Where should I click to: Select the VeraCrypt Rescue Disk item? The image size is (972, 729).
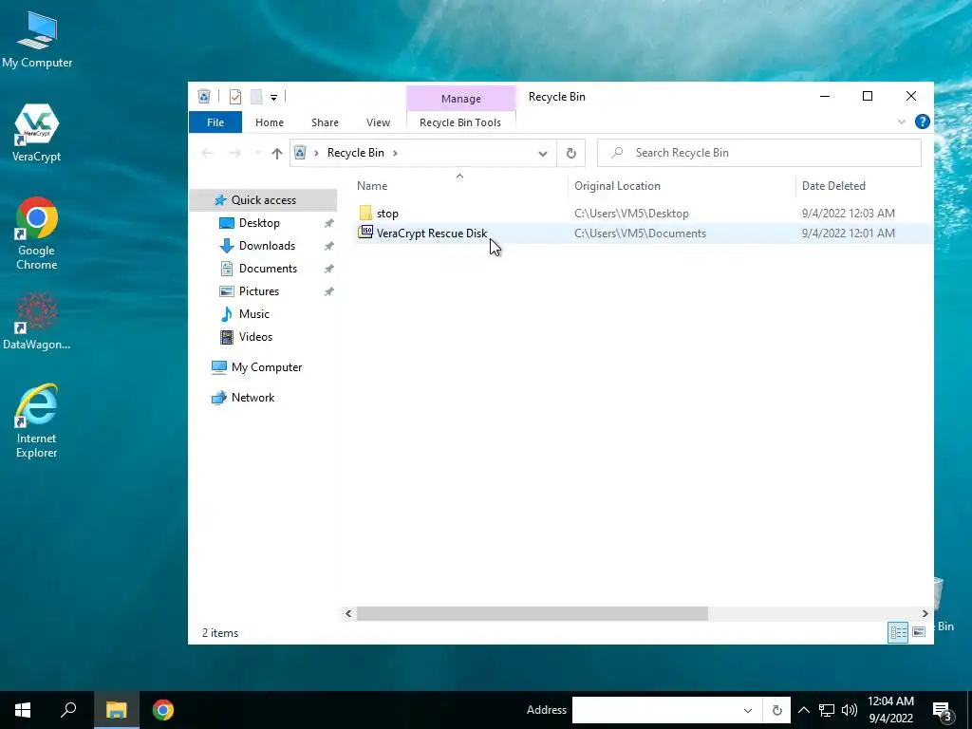(432, 234)
